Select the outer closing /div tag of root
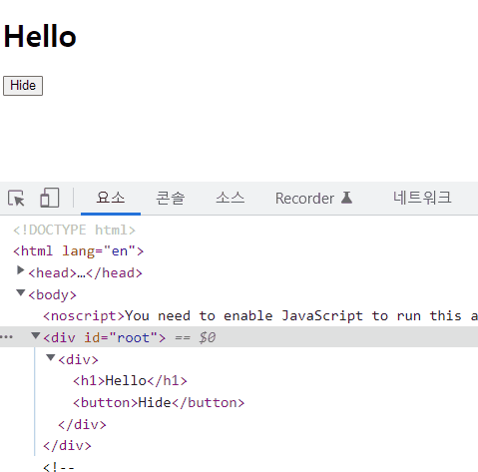 click(x=67, y=446)
